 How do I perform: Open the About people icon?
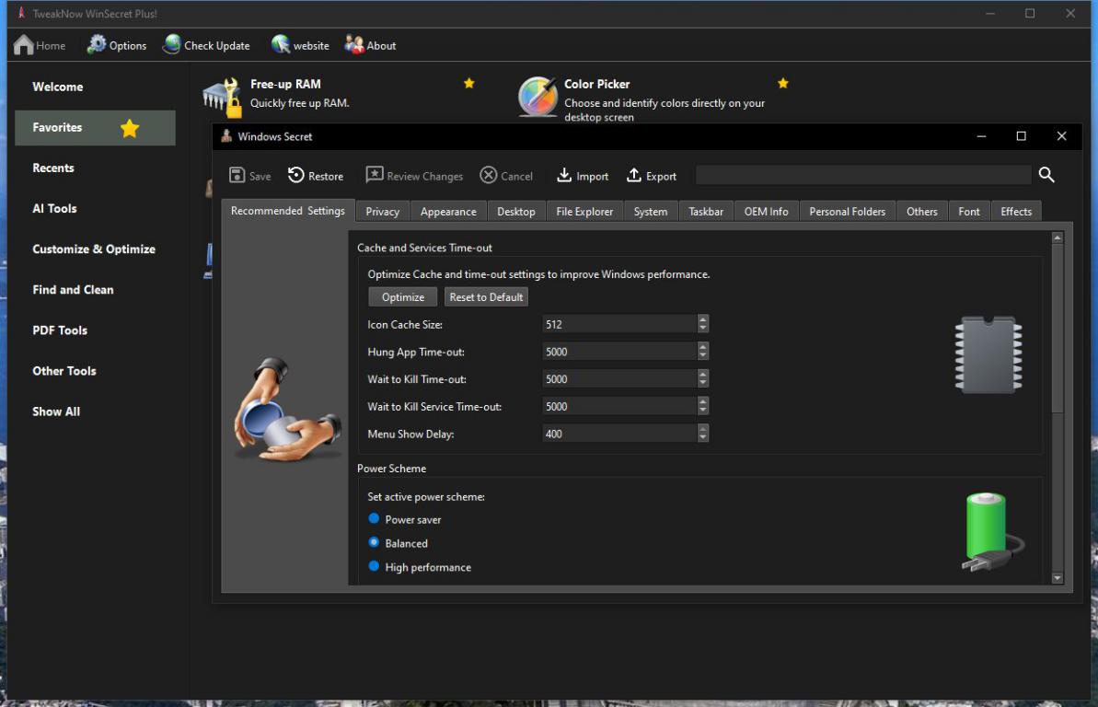(354, 45)
